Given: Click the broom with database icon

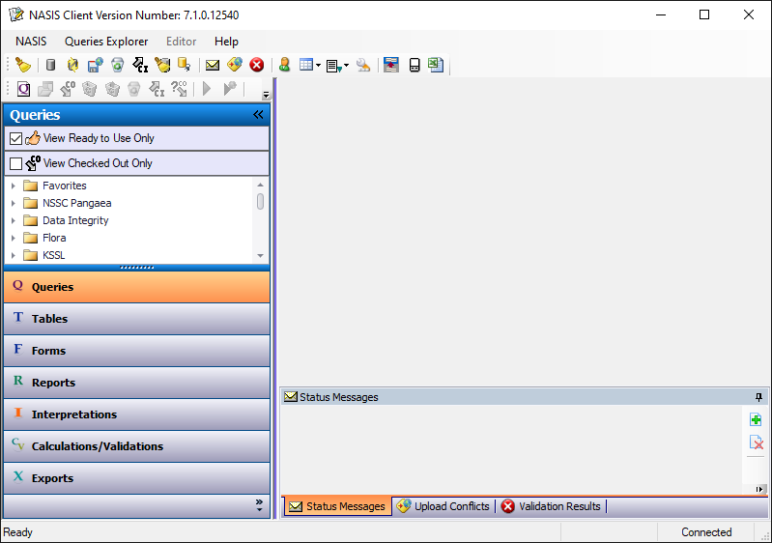Looking at the screenshot, I should pos(162,65).
